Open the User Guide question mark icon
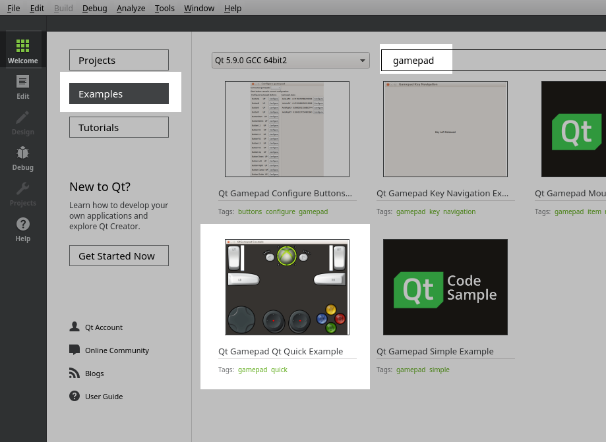Image resolution: width=606 pixels, height=442 pixels. tap(75, 396)
